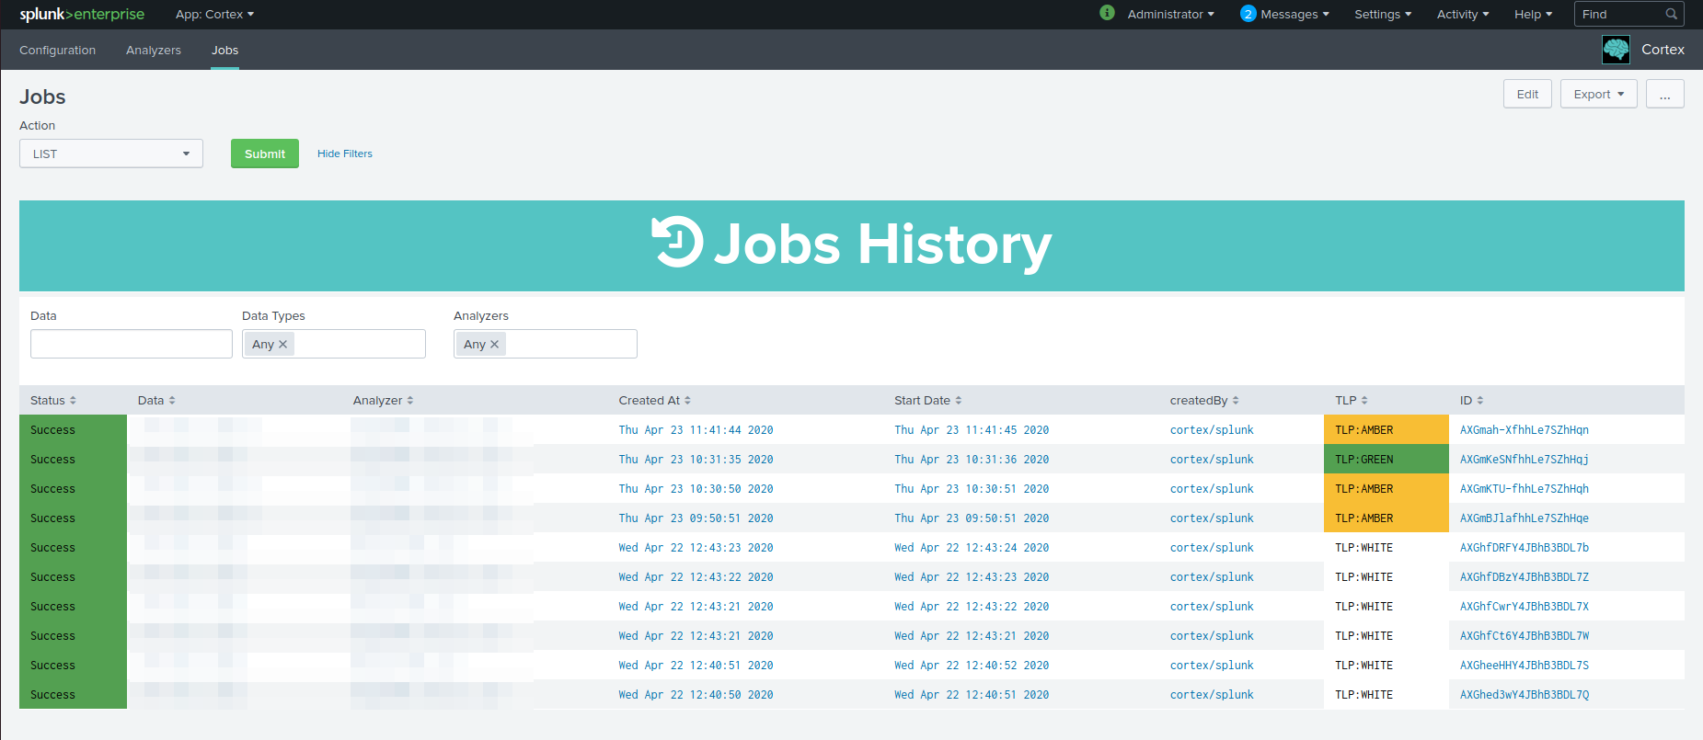Click Created At Wed Apr 22 12:40:50 2020

pyautogui.click(x=696, y=694)
